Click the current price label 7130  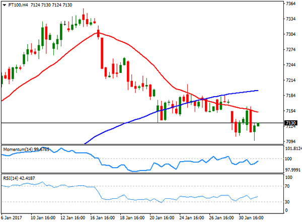(x=291, y=123)
